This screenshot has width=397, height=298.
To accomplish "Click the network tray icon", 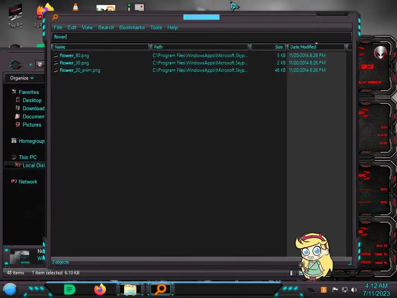I will (345, 289).
